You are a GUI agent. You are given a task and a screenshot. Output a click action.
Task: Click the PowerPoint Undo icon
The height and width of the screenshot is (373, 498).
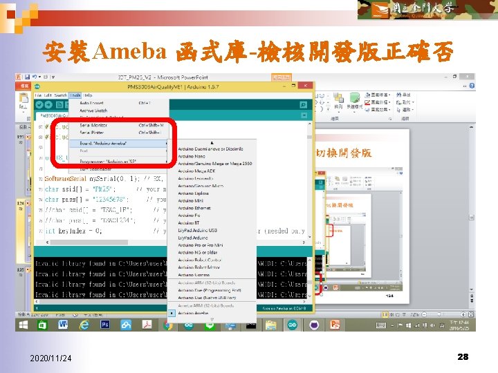(x=35, y=77)
